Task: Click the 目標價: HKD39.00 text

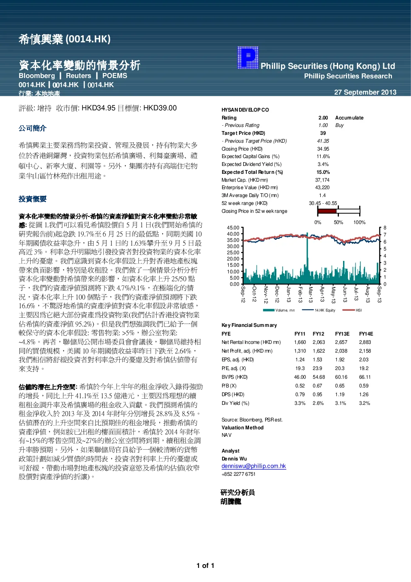Action: click(147, 108)
